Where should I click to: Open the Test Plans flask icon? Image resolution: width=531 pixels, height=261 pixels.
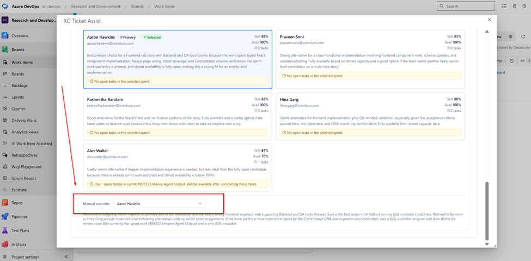click(x=5, y=231)
